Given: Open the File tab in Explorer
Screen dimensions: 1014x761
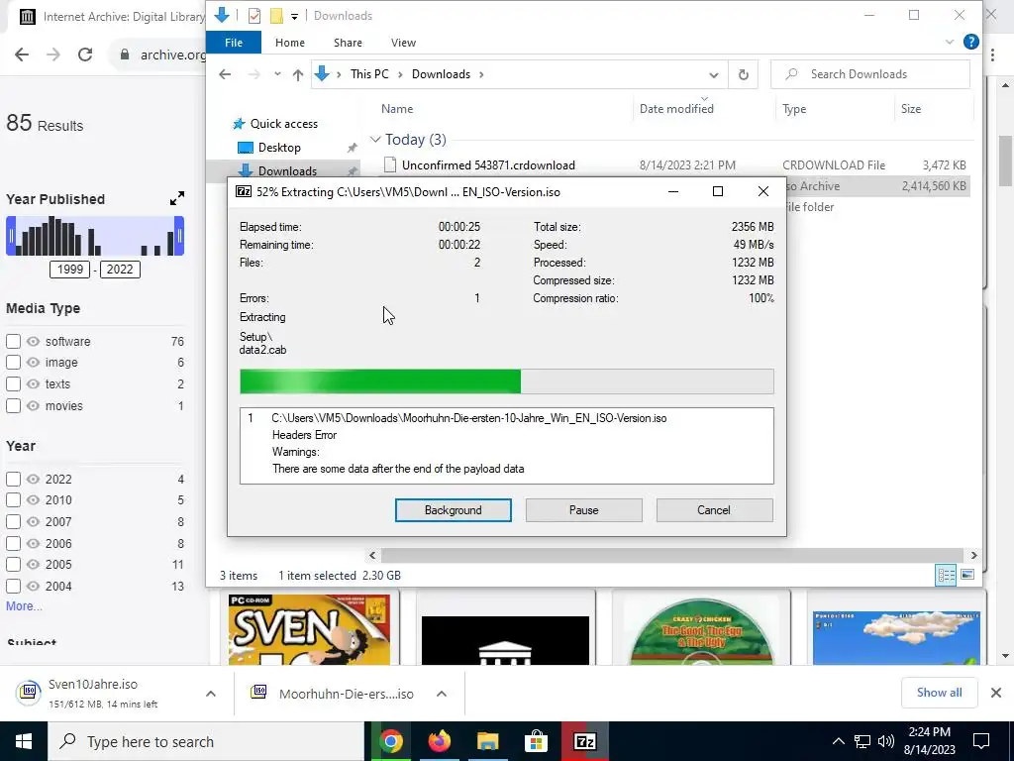Looking at the screenshot, I should 234,43.
